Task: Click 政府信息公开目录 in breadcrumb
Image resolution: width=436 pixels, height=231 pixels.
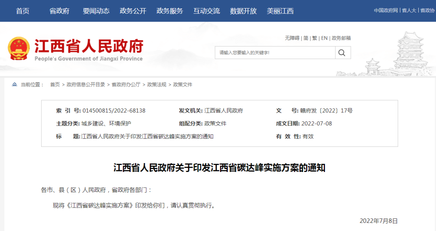Action: (x=86, y=85)
